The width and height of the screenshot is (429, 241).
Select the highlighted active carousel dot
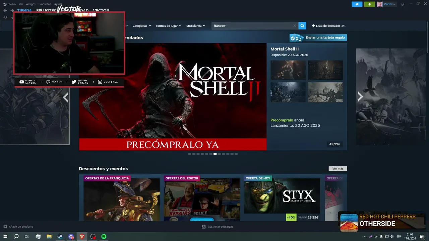tap(215, 154)
